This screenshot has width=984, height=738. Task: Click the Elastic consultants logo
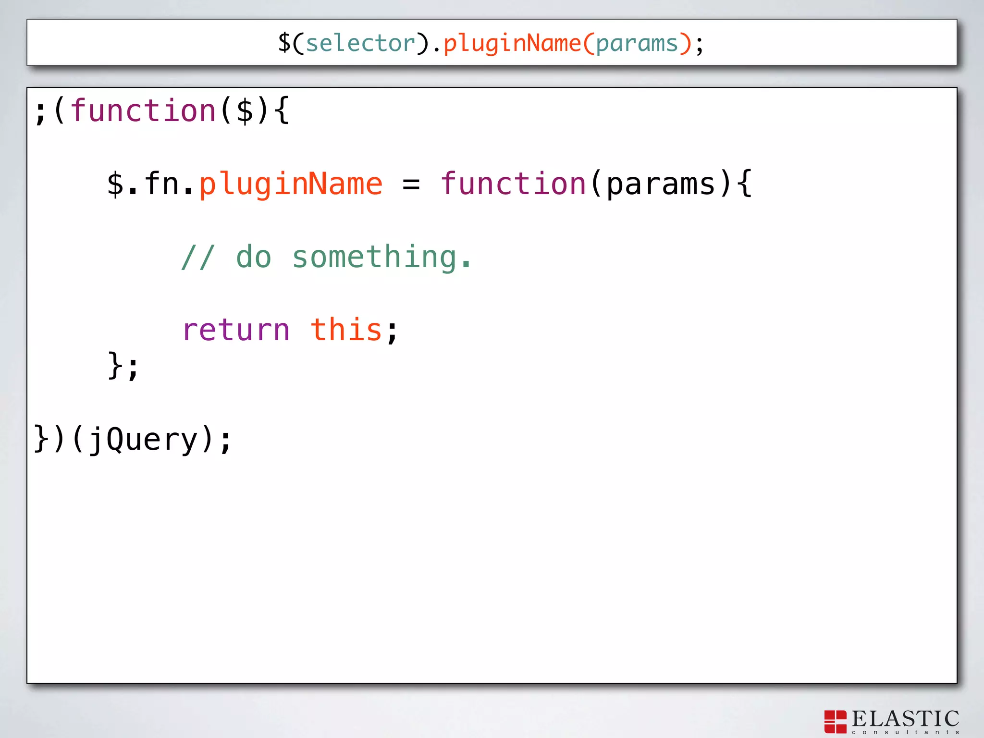click(x=892, y=722)
